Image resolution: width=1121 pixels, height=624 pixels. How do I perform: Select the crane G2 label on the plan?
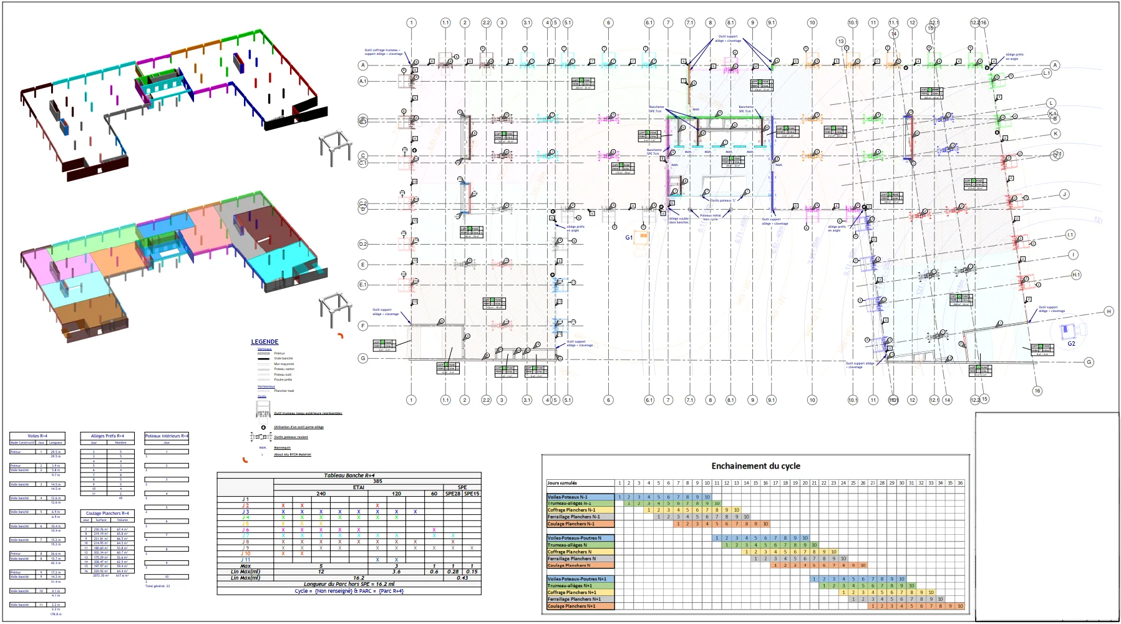click(x=1071, y=343)
